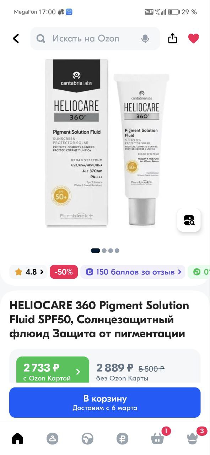Go to the home tab icon
The image size is (210, 455).
(17, 438)
